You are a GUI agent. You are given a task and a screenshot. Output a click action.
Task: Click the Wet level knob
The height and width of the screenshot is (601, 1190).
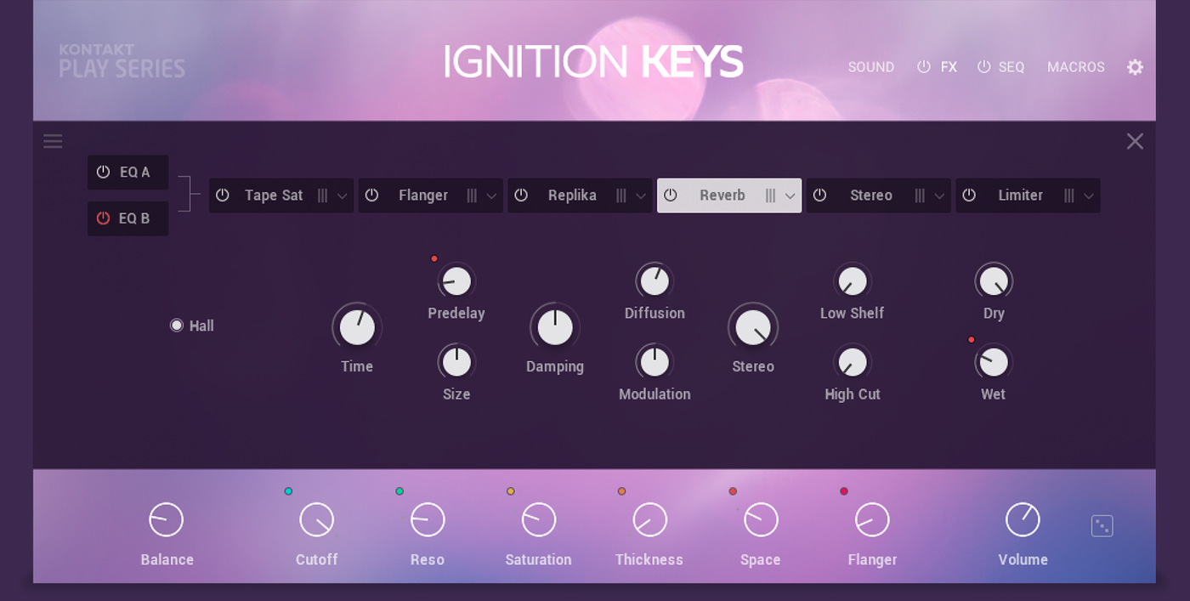[994, 362]
